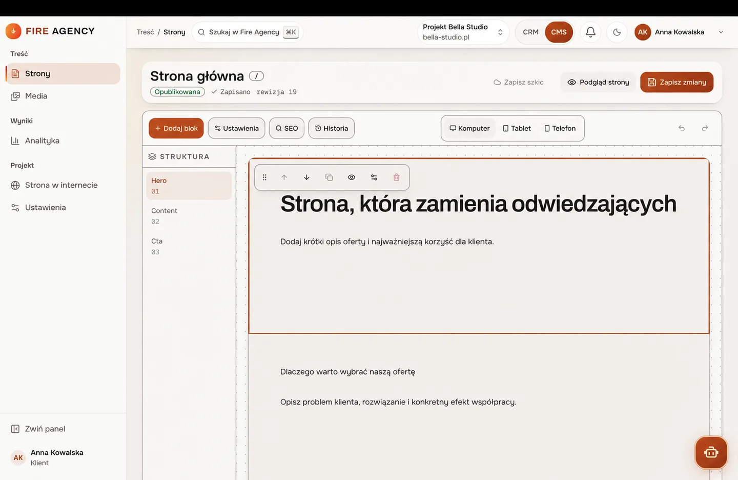Screen dimensions: 738x480
Task: Click Anna Kowalska profile at sidebar bottom
Action: pos(63,457)
